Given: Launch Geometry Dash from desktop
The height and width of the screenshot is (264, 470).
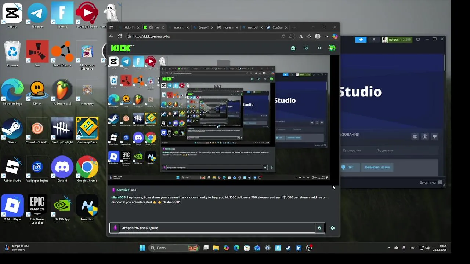Looking at the screenshot, I should coord(87,131).
